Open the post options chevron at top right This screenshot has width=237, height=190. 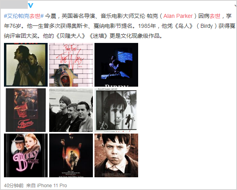coord(236,6)
